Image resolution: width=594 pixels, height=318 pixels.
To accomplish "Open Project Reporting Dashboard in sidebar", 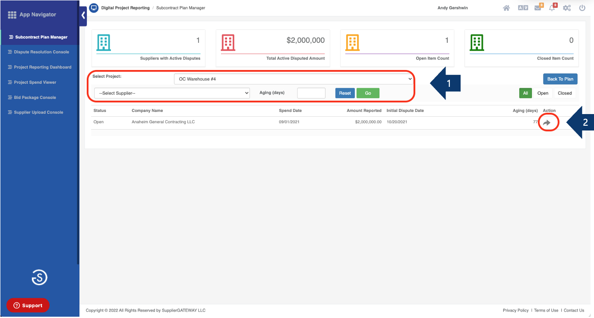I will point(43,67).
